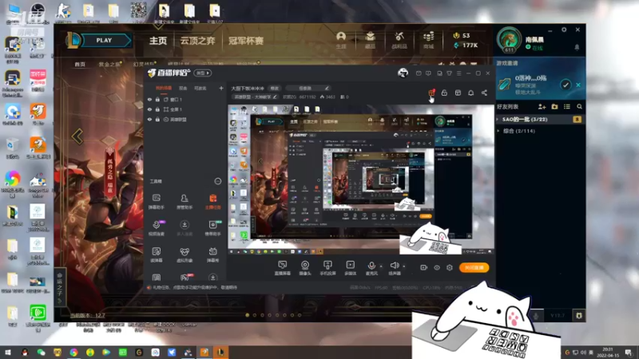Toggle visibility of 英雄联盟 source

click(149, 120)
